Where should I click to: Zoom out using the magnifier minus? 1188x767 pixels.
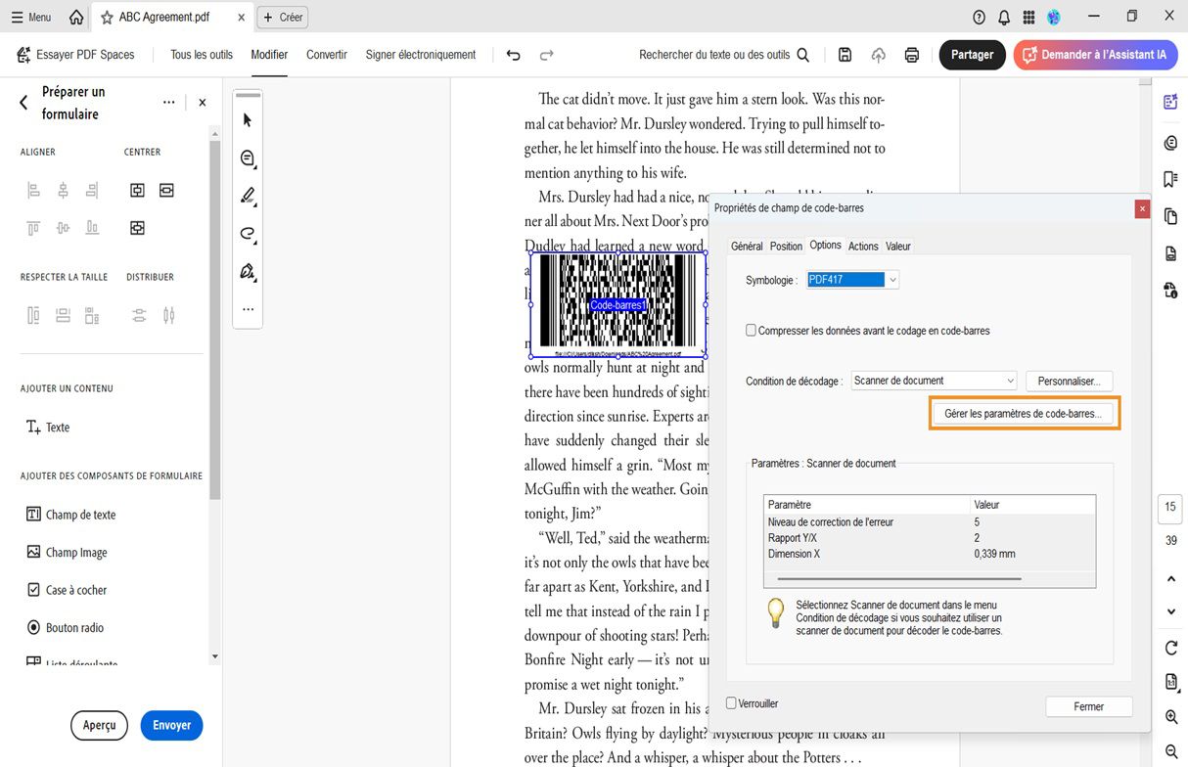[1171, 751]
